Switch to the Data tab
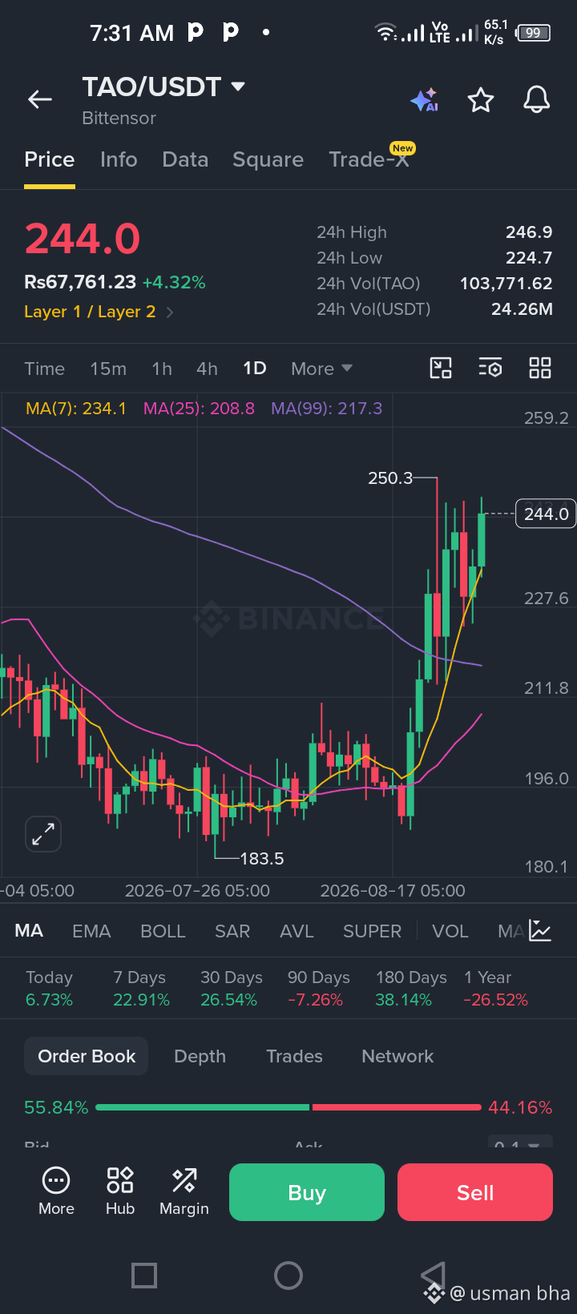The image size is (577, 1314). coord(185,159)
